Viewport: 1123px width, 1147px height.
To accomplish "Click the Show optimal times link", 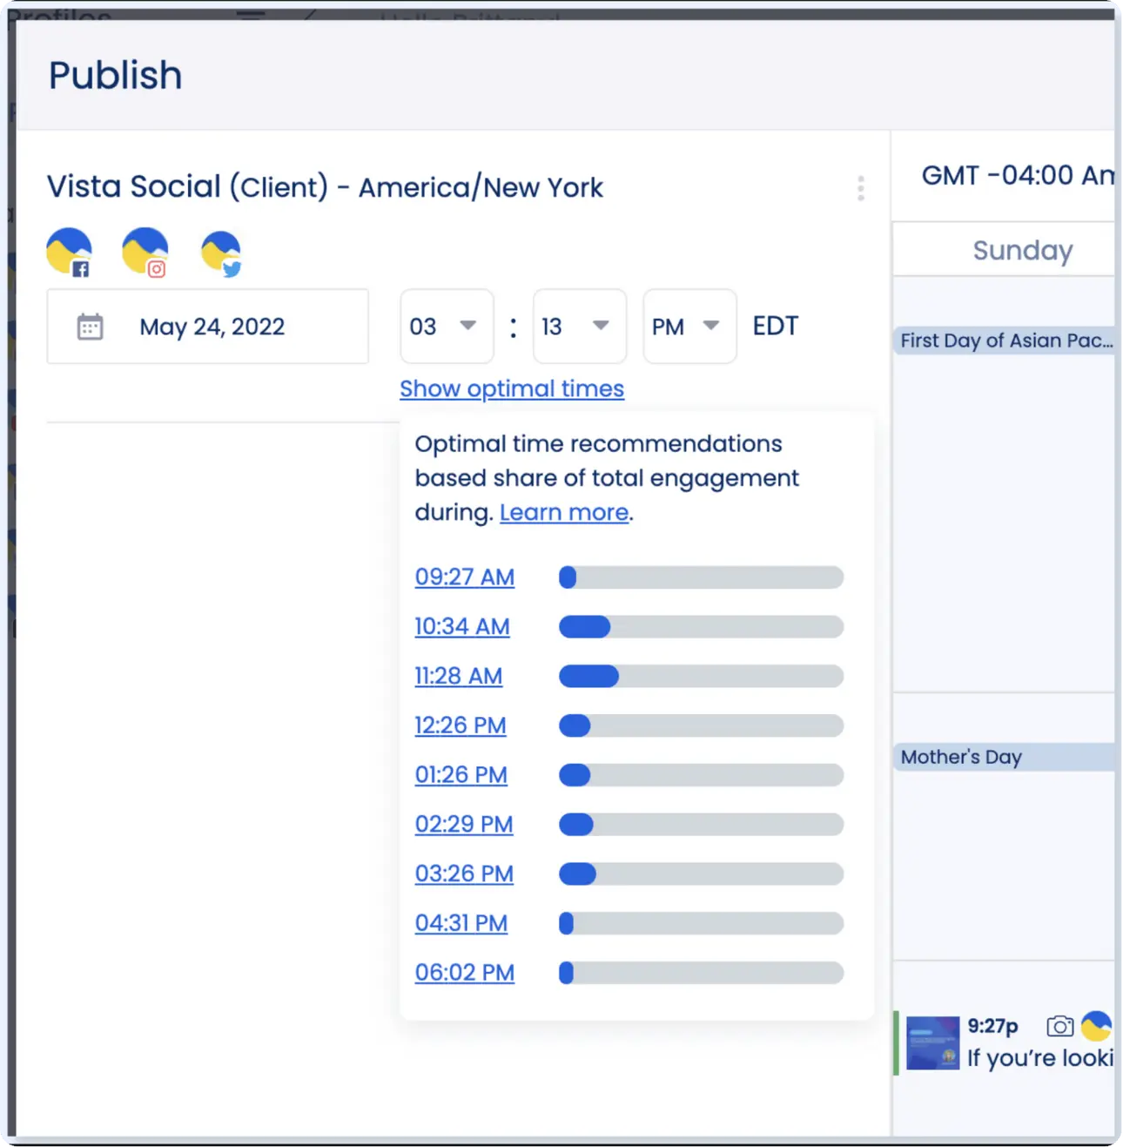I will click(512, 388).
